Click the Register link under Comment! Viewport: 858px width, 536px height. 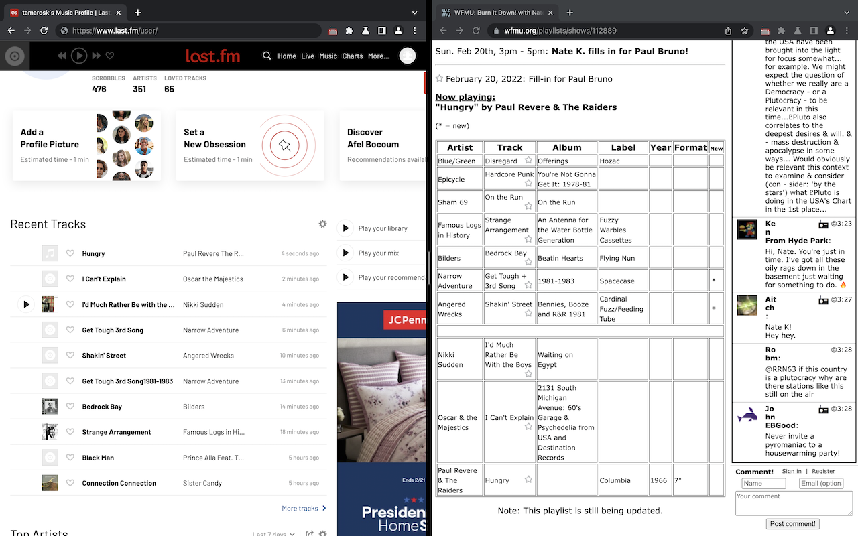click(824, 472)
